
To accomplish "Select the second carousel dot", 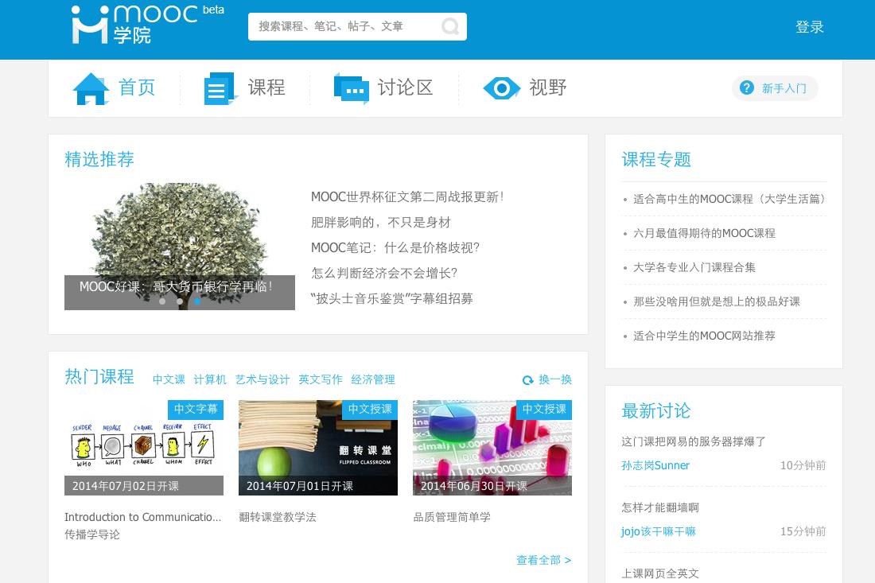I will click(x=180, y=301).
